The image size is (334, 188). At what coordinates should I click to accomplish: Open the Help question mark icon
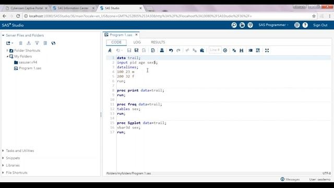click(305, 25)
